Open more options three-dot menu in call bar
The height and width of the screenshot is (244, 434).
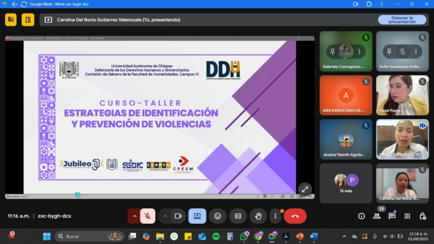pos(275,216)
